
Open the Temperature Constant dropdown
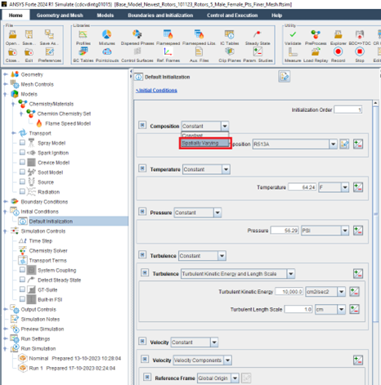coord(226,169)
